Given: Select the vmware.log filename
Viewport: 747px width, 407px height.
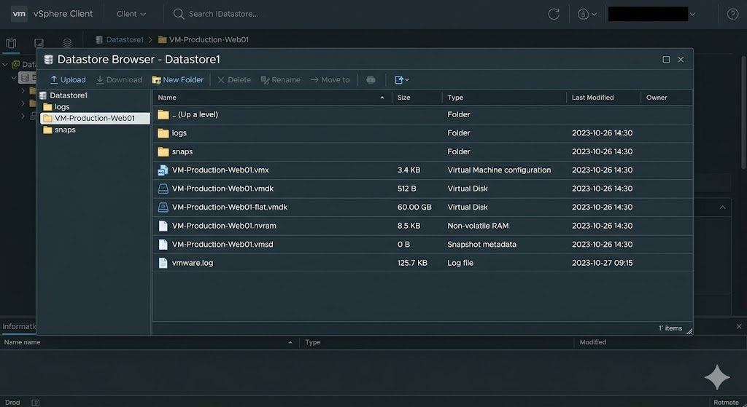Looking at the screenshot, I should click(x=193, y=262).
